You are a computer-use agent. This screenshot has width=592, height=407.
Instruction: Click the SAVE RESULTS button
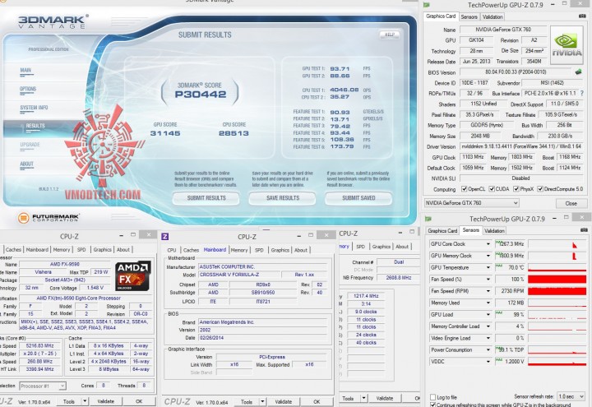pos(282,198)
